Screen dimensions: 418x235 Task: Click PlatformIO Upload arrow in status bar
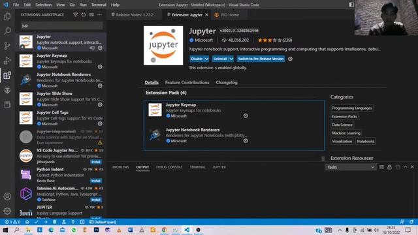(46, 222)
